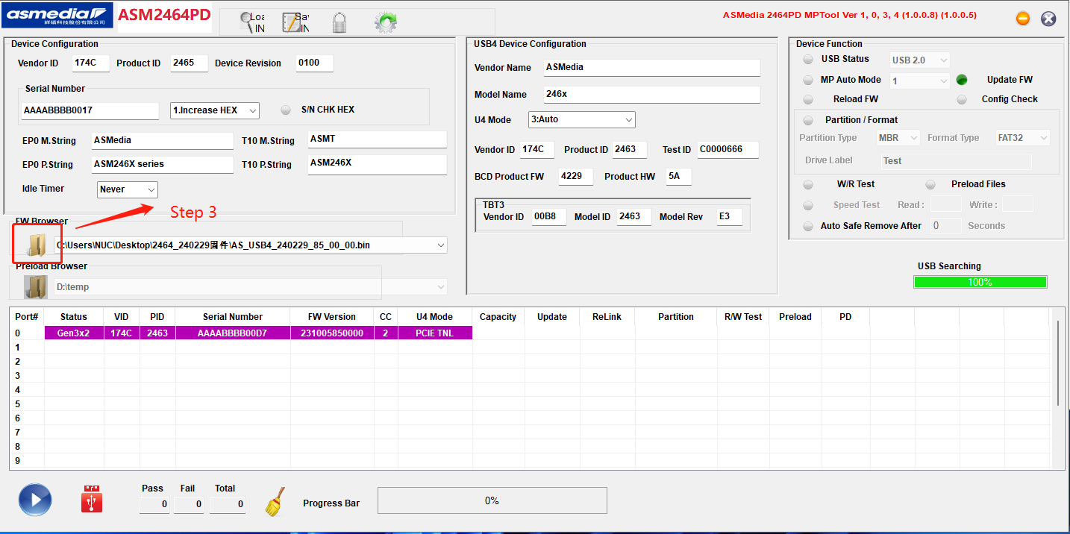Click the Test ID field C0000666
The width and height of the screenshot is (1070, 534).
click(x=728, y=149)
